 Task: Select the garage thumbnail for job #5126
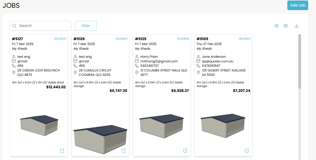100,139
